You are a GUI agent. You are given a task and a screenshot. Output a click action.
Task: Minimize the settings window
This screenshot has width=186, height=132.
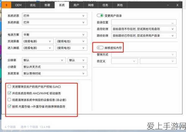(168, 5)
